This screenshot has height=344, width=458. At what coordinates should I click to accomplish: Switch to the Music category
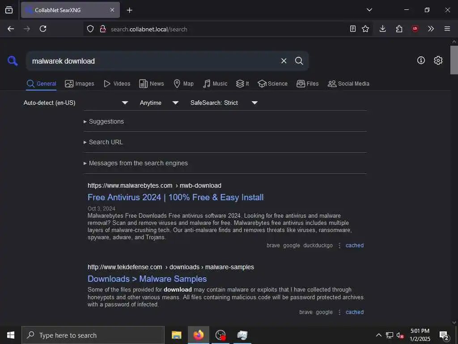click(215, 84)
